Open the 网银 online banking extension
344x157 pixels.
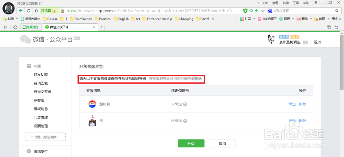coord(284,19)
